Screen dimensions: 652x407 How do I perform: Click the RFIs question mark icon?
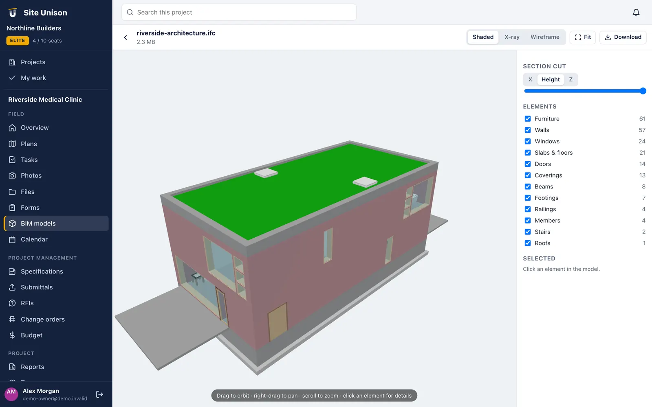click(12, 303)
